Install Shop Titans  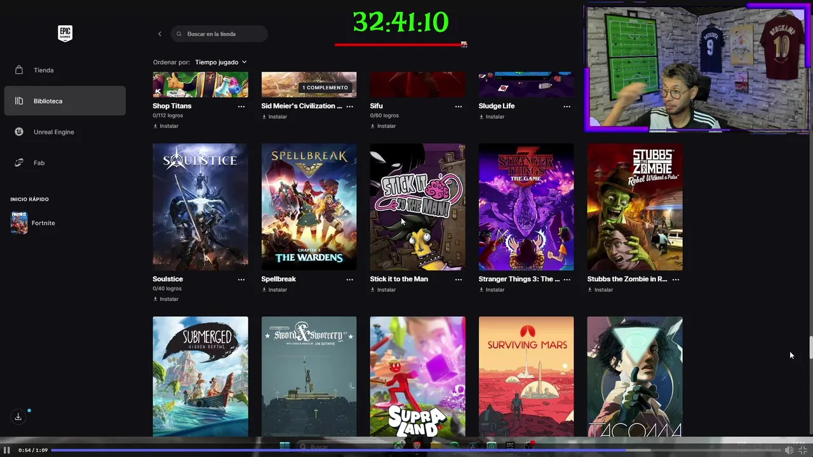point(166,126)
